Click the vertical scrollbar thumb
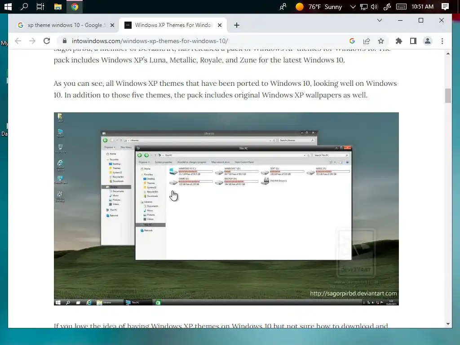460x345 pixels. 448,96
